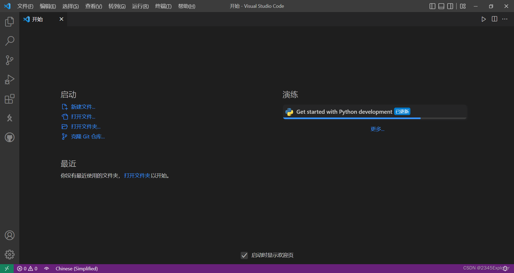Viewport: 514px width, 273px height.
Task: Open the Customize Layout icon
Action: pos(463,6)
